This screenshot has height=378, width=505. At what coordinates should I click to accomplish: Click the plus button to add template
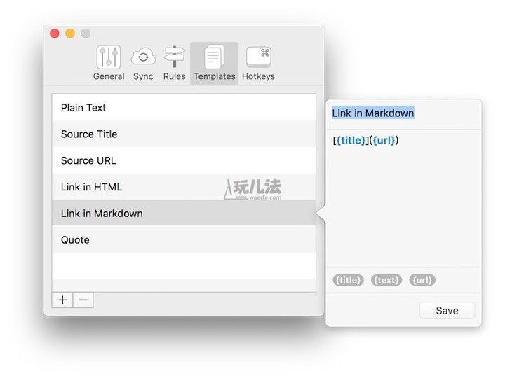(62, 300)
